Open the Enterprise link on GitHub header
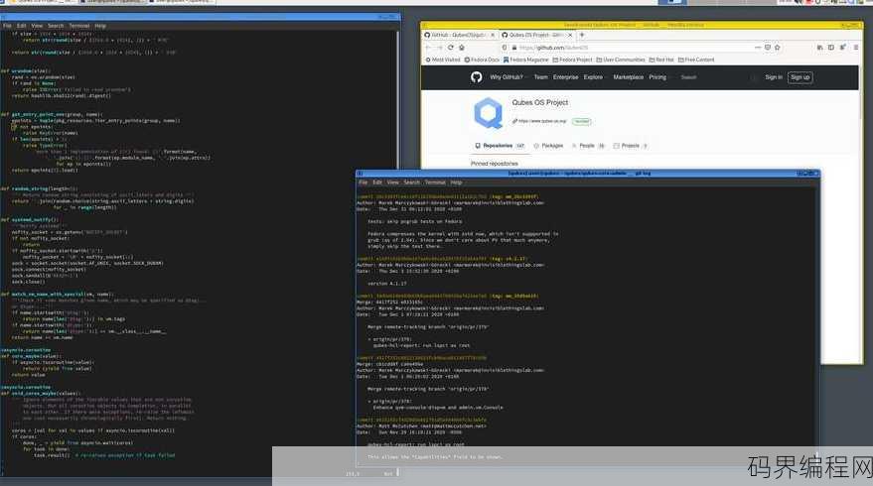Viewport: 873px width, 486px height. (566, 77)
